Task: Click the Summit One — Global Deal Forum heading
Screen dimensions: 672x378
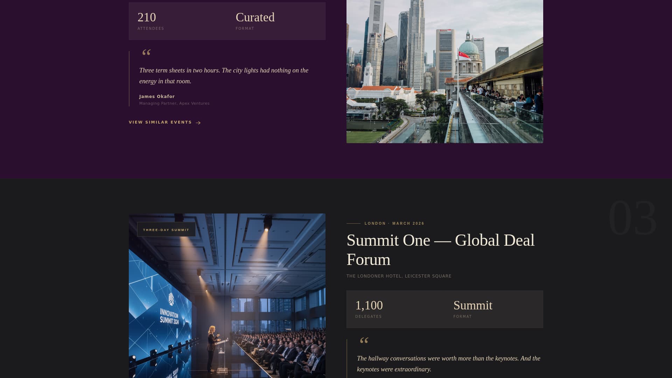Action: (440, 250)
